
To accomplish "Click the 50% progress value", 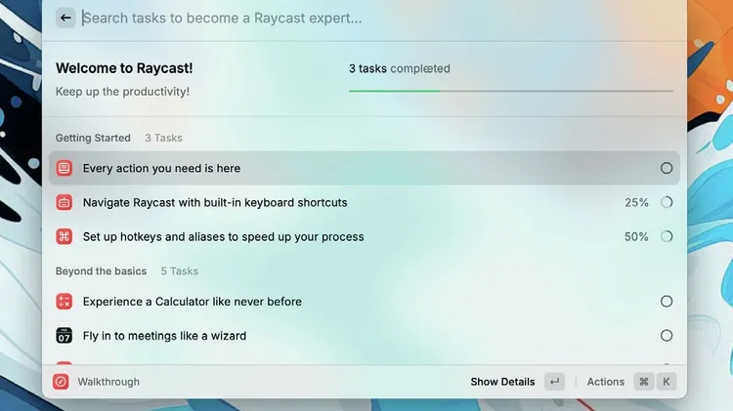I will click(x=636, y=236).
